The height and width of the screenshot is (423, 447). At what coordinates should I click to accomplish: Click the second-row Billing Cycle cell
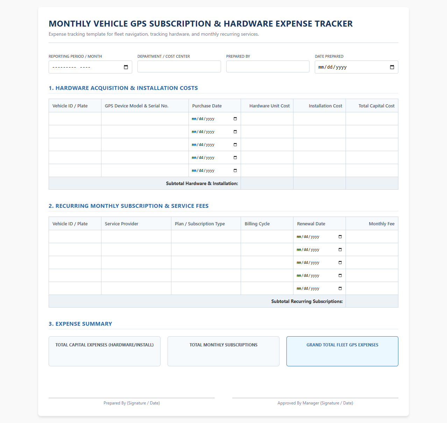(267, 250)
